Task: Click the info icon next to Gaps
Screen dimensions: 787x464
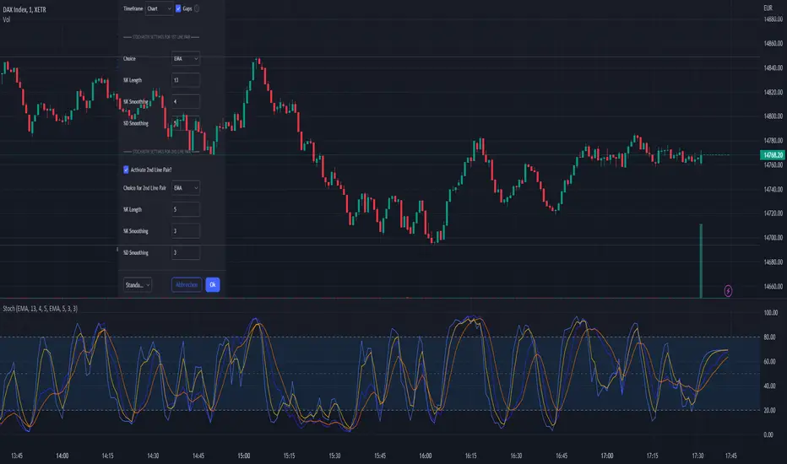Action: 197,8
